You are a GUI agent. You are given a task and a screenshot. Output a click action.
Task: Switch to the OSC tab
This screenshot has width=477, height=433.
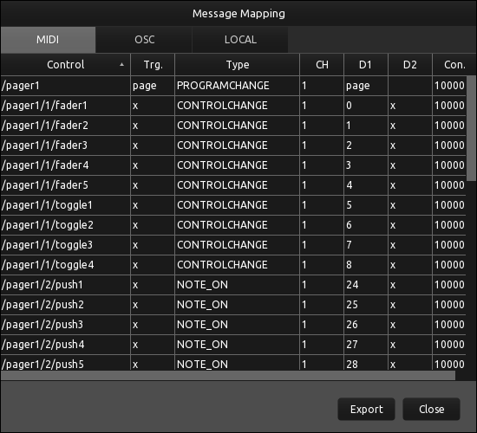(144, 40)
